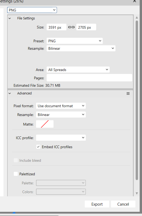Collapse the Advanced section

click(10, 93)
